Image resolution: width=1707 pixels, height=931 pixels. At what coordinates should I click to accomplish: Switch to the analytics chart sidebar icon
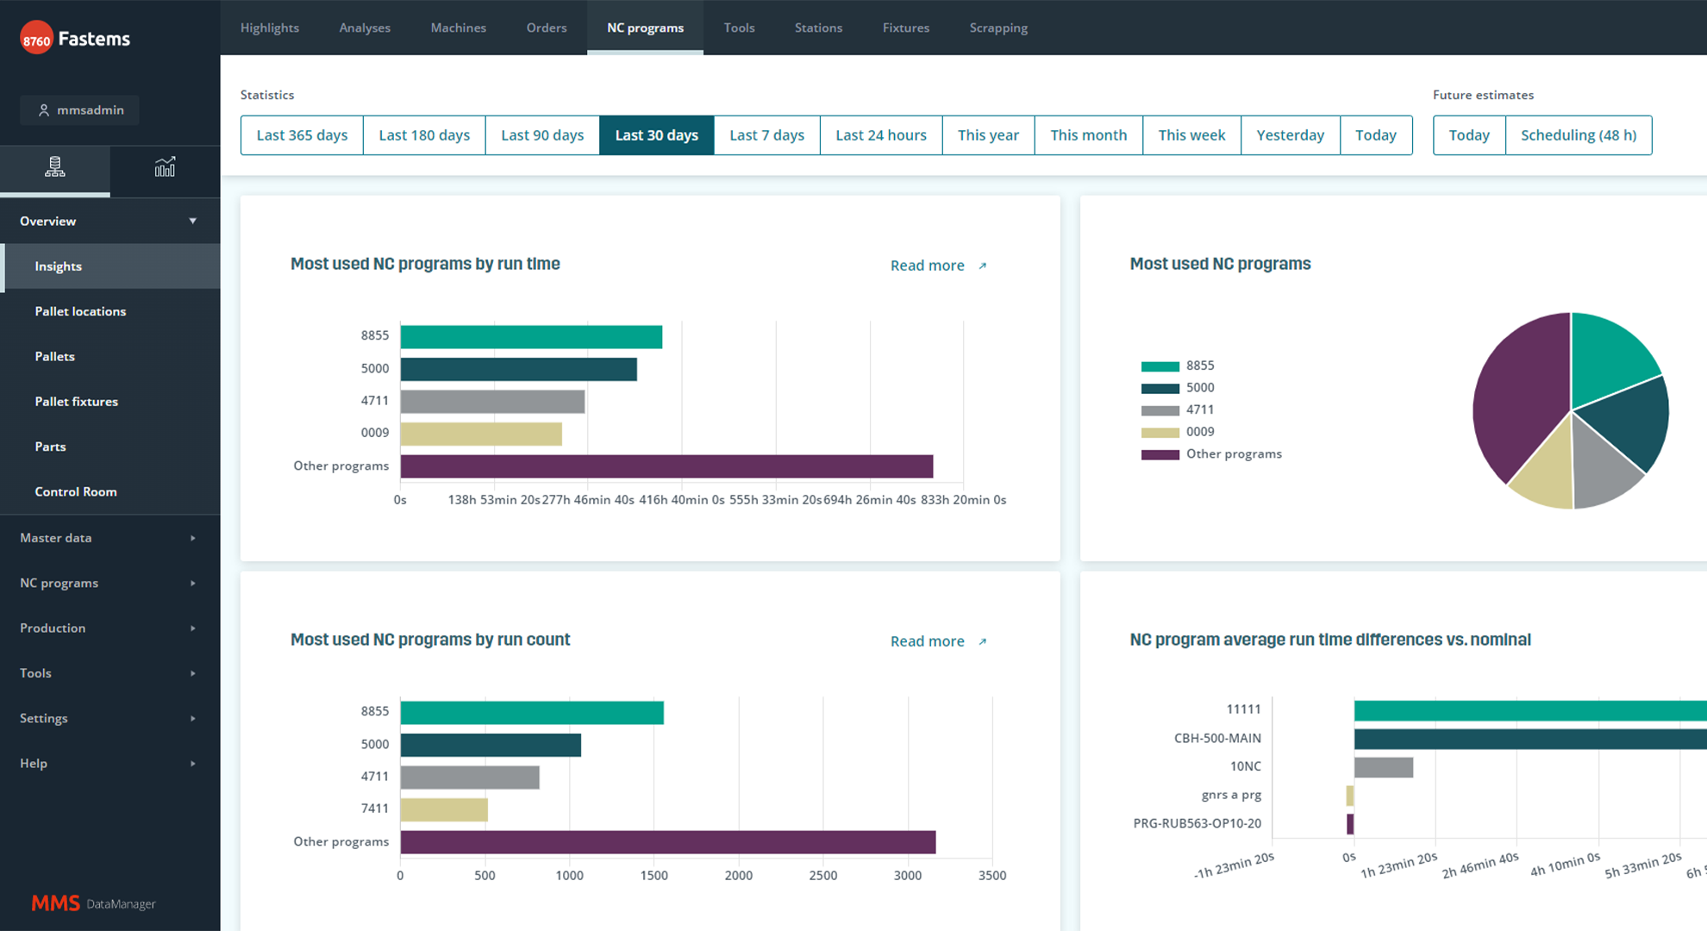click(165, 167)
